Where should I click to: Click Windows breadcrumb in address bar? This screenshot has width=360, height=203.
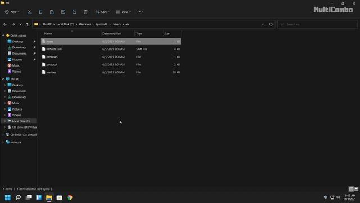click(x=85, y=24)
